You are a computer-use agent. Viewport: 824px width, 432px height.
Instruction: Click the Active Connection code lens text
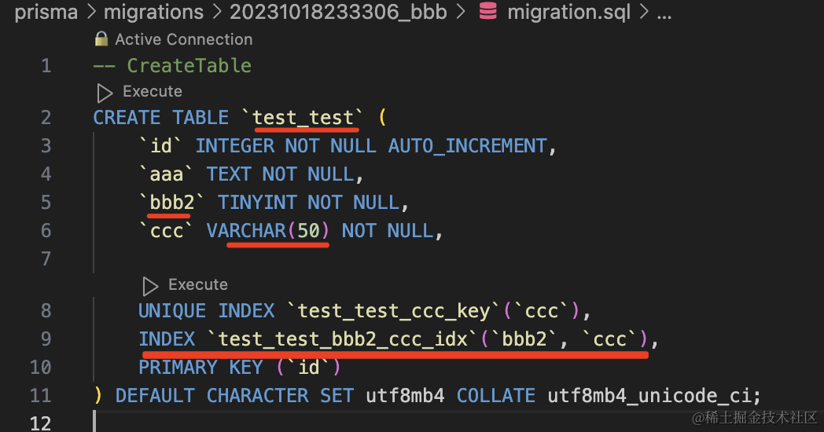183,38
